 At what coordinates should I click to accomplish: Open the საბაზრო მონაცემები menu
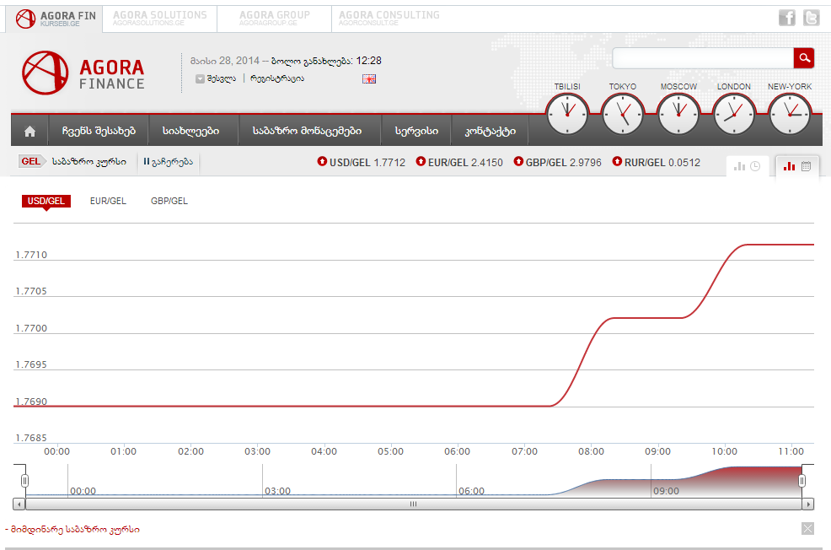[x=307, y=131]
